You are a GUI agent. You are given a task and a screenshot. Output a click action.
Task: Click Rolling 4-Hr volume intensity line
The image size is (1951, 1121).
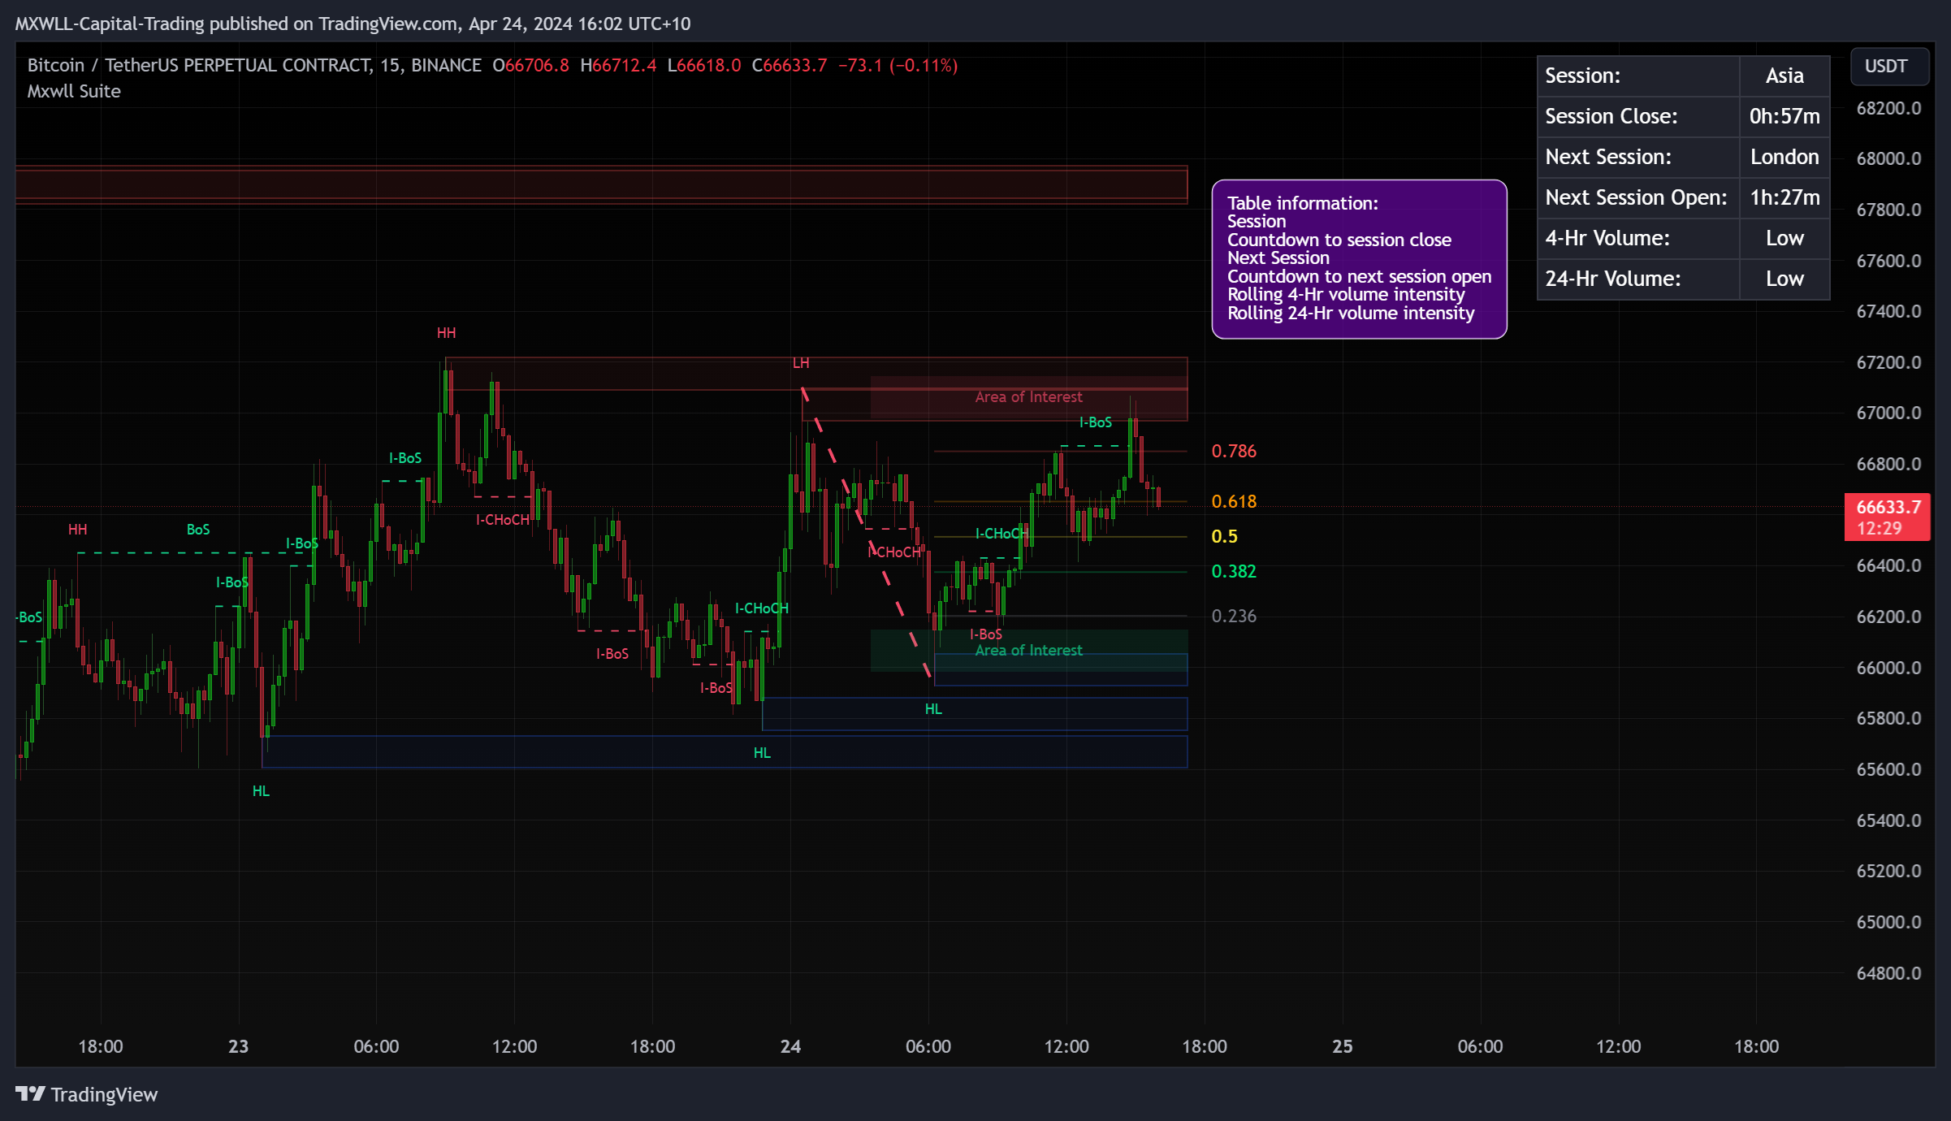1346,294
